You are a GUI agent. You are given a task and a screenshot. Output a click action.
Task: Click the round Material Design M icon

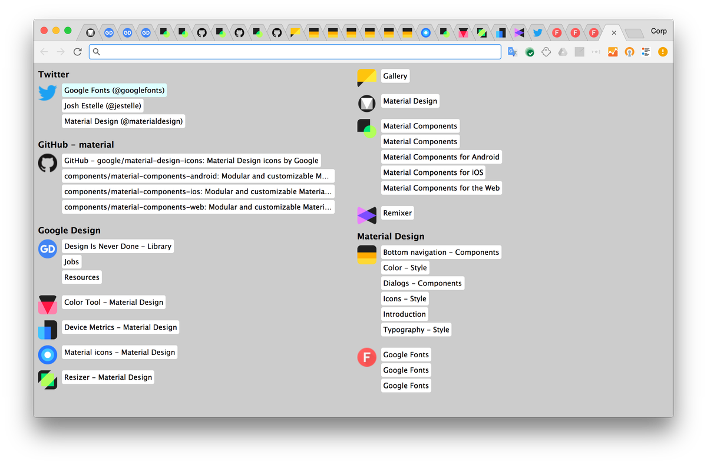366,104
